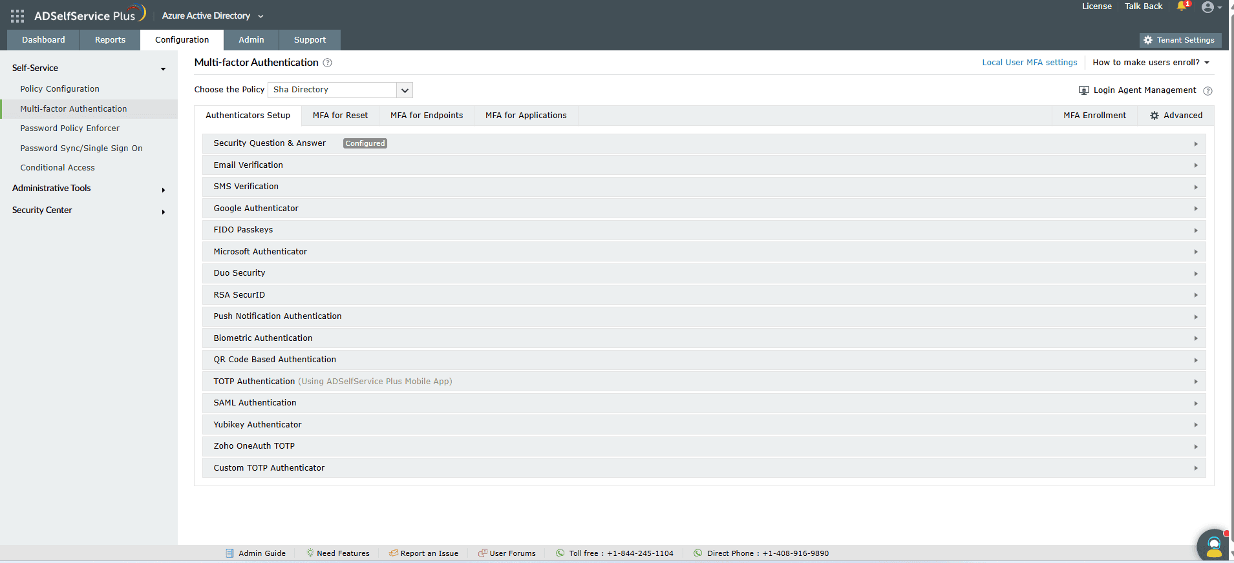Open Password Sync/Single Sign On
The width and height of the screenshot is (1234, 563).
tap(81, 148)
